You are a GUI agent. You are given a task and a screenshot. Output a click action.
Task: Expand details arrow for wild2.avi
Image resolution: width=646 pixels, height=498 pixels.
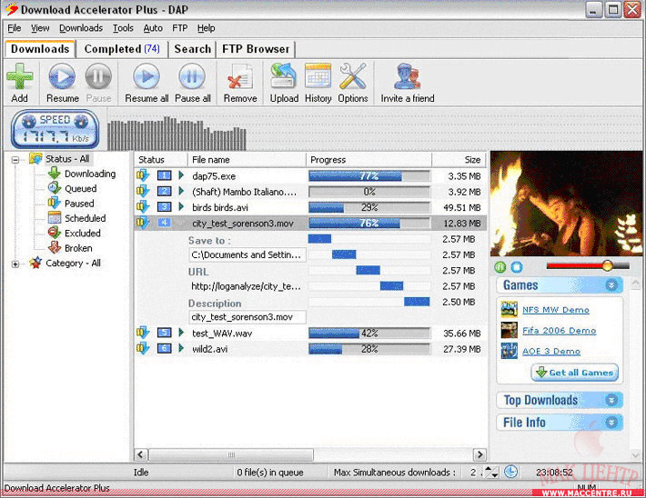pyautogui.click(x=181, y=348)
